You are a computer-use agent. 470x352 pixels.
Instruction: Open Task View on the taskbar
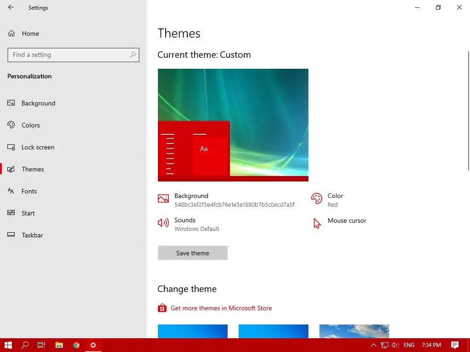click(41, 345)
